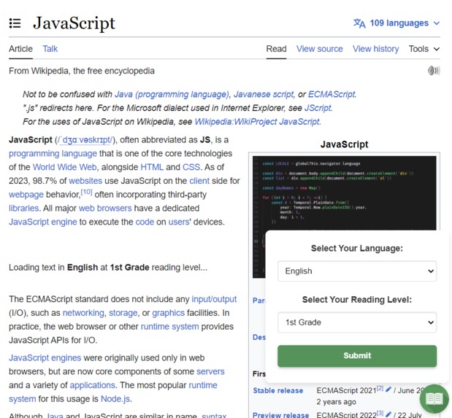Viewport: 452px width, 418px height.
Task: Click the Preview release infobox link
Action: click(281, 415)
